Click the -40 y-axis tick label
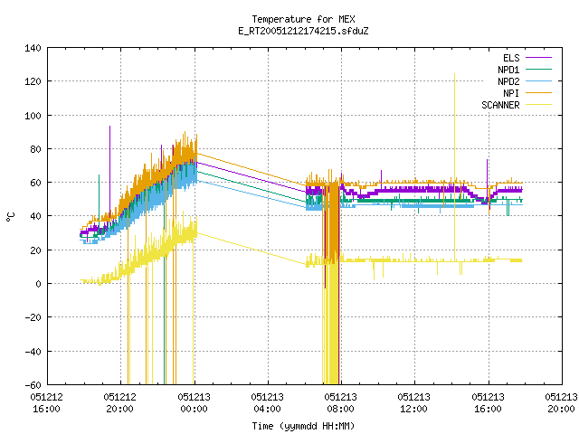Image resolution: width=579 pixels, height=434 pixels. point(33,352)
